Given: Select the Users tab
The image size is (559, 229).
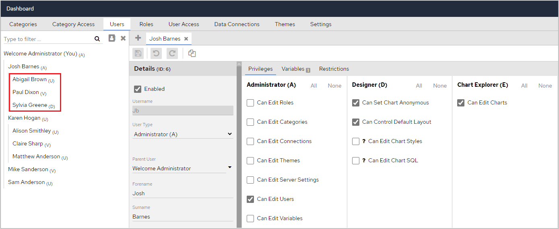Looking at the screenshot, I should tap(117, 24).
